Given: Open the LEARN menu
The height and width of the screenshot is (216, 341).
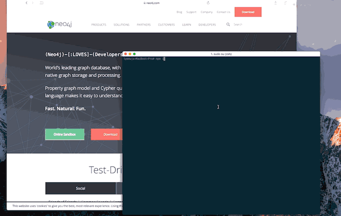Looking at the screenshot, I should 187,24.
